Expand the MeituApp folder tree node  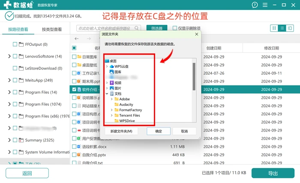pyautogui.click(x=9, y=80)
